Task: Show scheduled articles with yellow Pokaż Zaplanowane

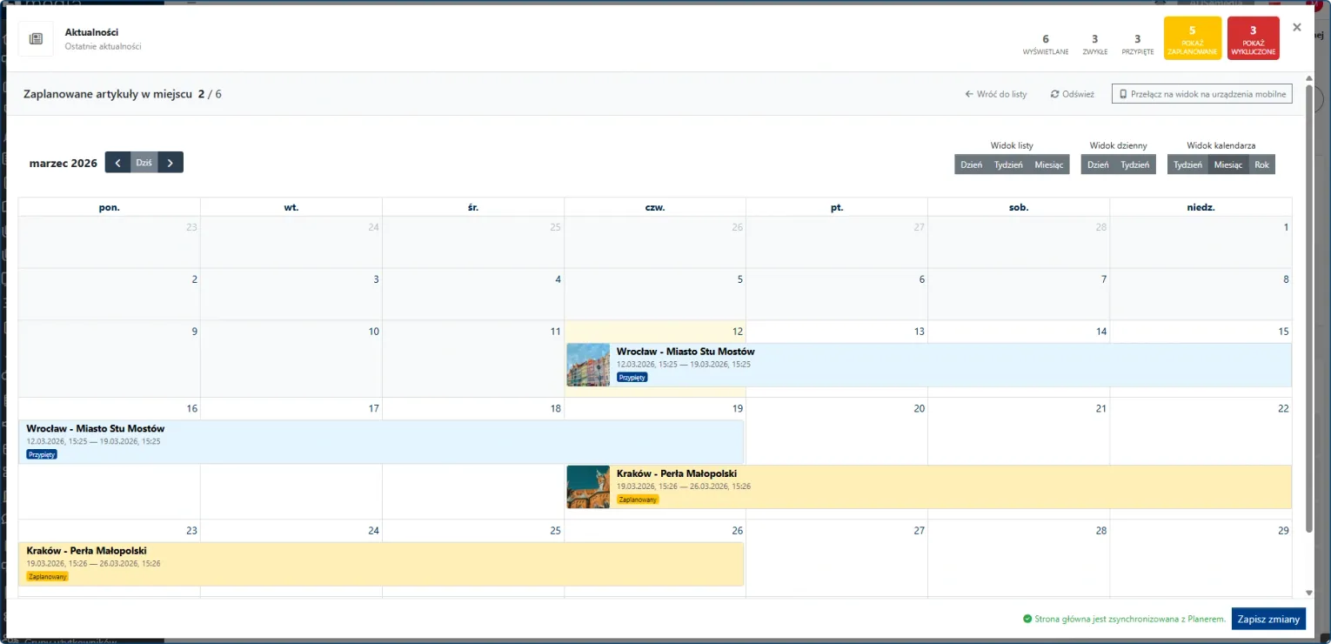Action: [1192, 38]
